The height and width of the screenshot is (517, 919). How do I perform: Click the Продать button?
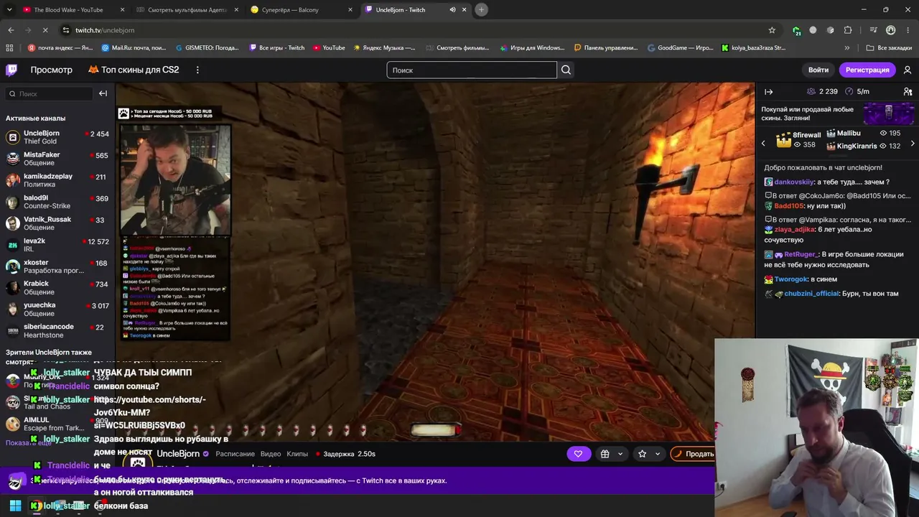pyautogui.click(x=693, y=454)
